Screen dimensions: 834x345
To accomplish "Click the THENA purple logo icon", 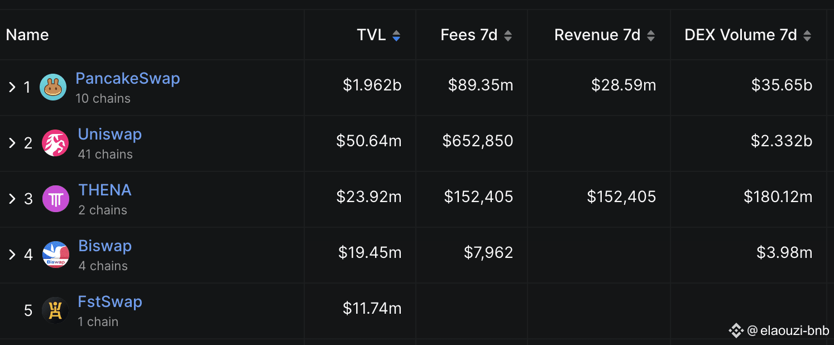I will coord(56,199).
